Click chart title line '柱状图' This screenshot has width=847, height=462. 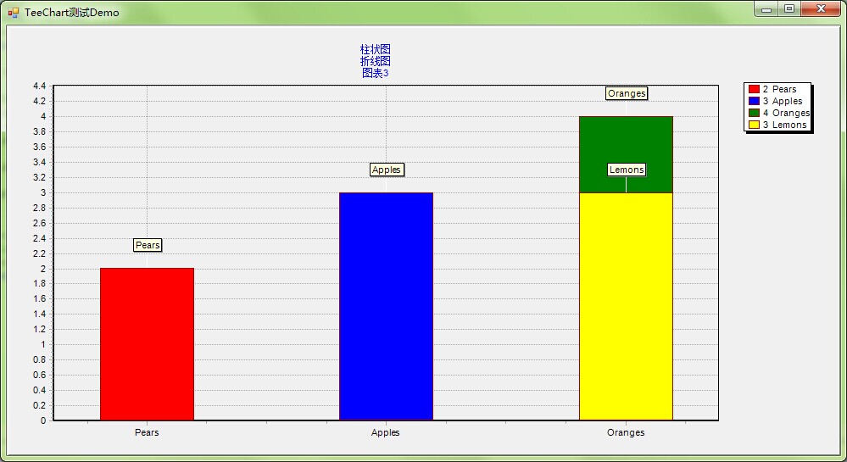tap(376, 49)
